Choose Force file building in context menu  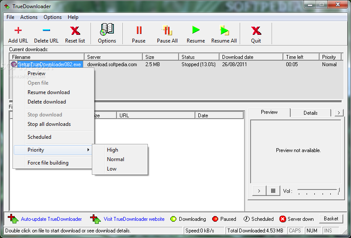point(53,163)
